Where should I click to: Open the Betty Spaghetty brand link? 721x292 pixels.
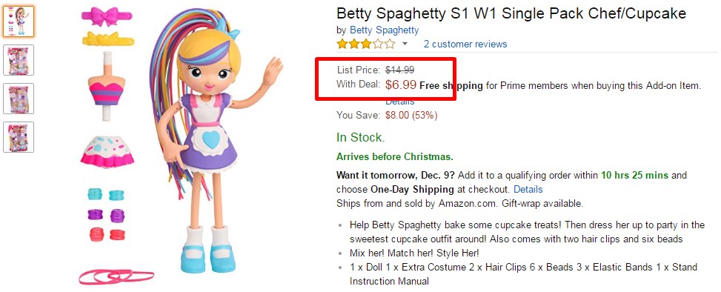(385, 30)
